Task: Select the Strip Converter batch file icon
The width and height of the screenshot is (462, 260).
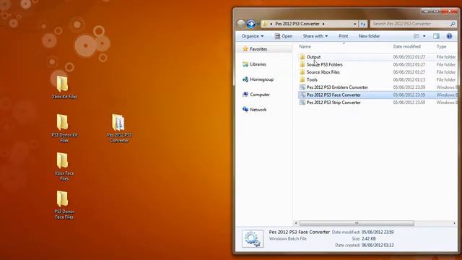Action: coord(302,103)
